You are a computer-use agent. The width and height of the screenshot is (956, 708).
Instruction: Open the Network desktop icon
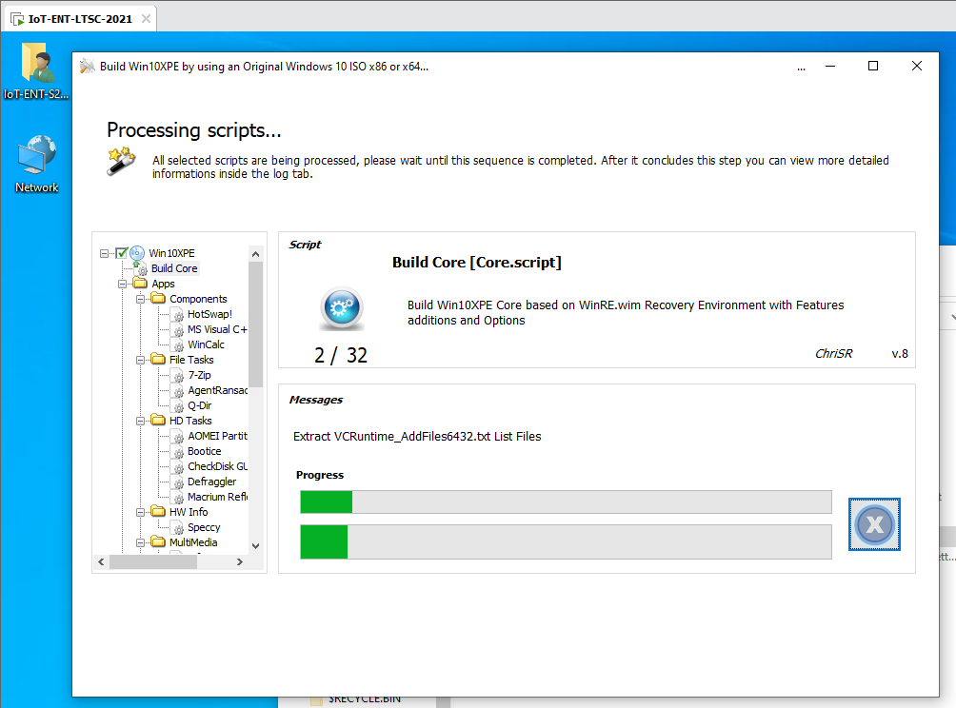pos(36,164)
